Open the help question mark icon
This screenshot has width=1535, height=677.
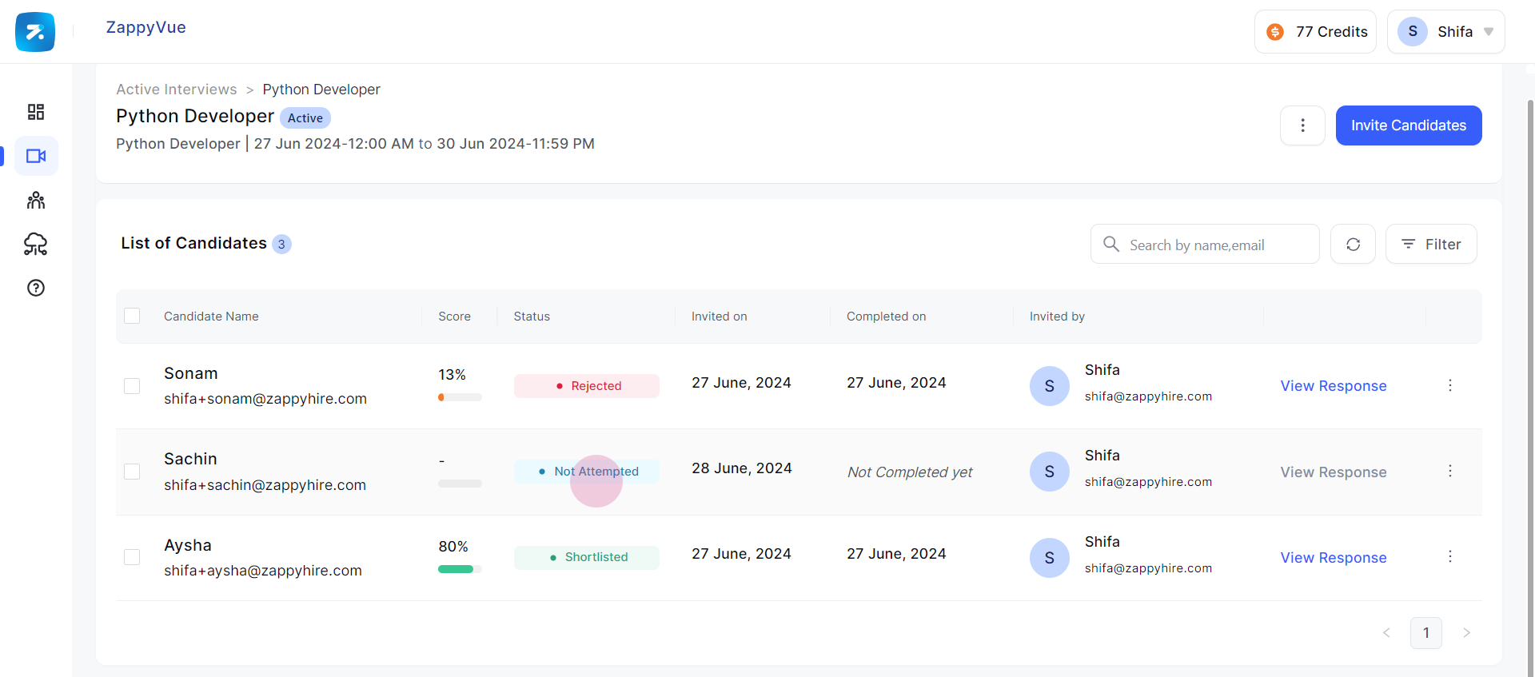36,288
